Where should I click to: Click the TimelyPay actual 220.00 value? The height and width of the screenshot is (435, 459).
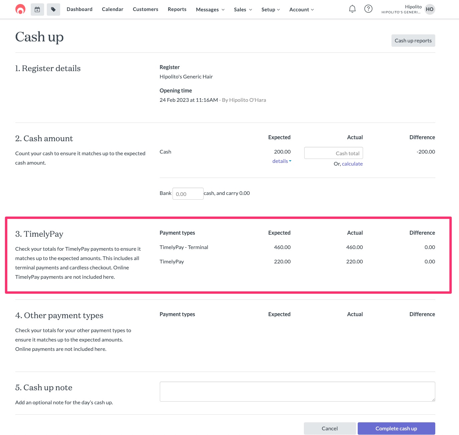[x=355, y=262]
